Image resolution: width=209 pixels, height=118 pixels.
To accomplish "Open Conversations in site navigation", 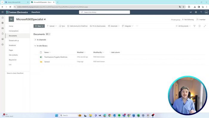I will pyautogui.click(x=14, y=31).
